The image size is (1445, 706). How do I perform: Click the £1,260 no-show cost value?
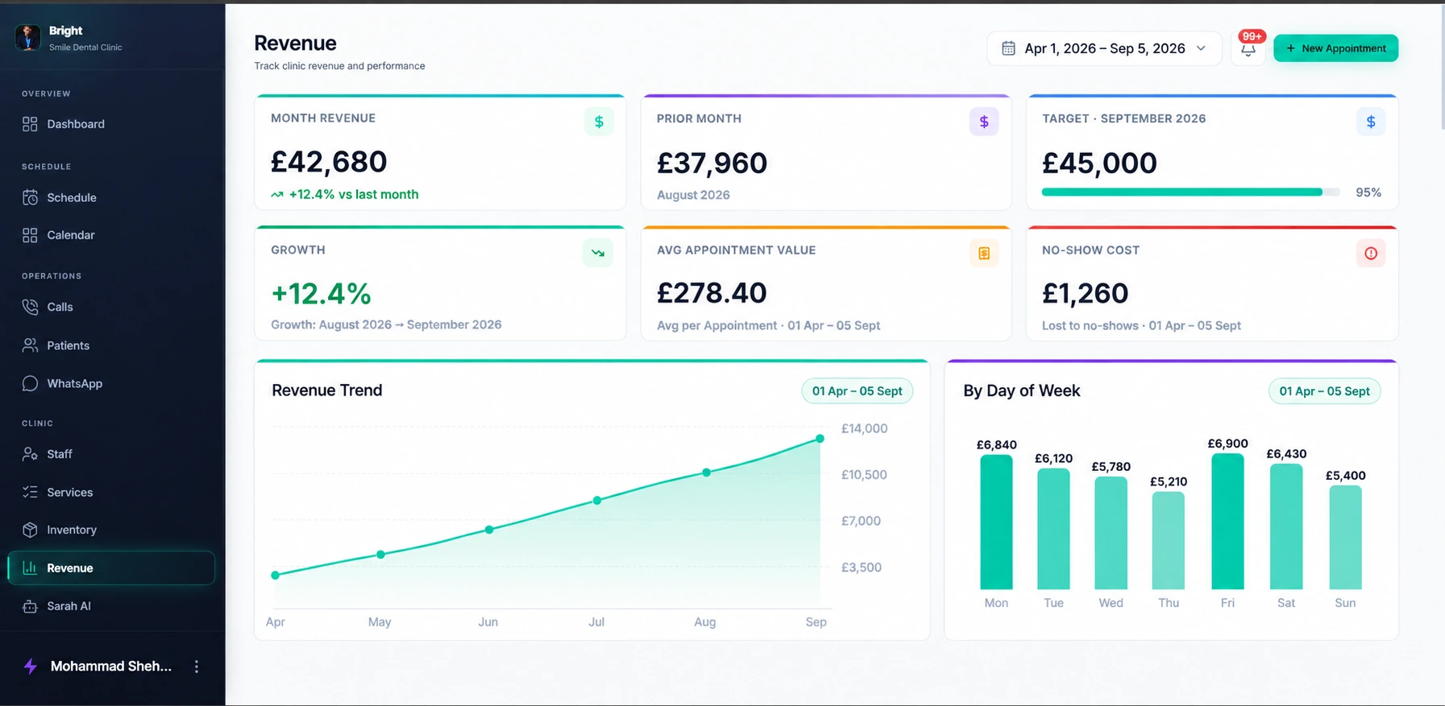point(1085,293)
